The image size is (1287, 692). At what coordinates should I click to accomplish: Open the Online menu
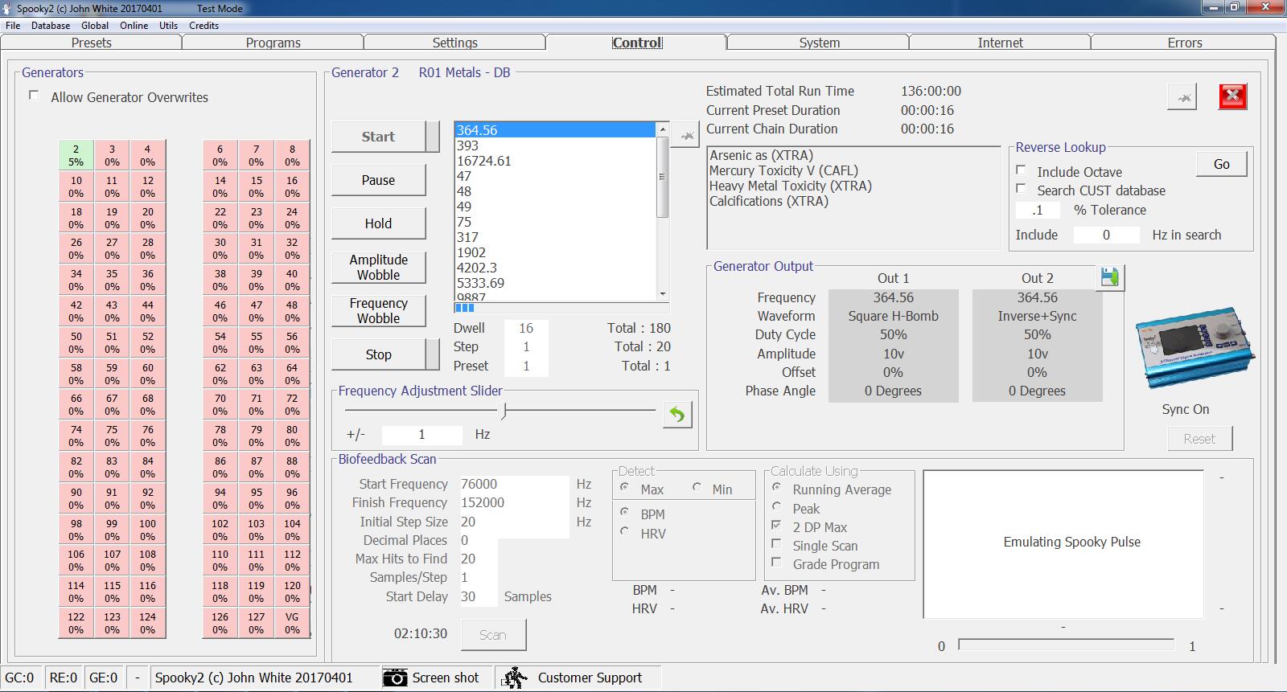coord(134,25)
